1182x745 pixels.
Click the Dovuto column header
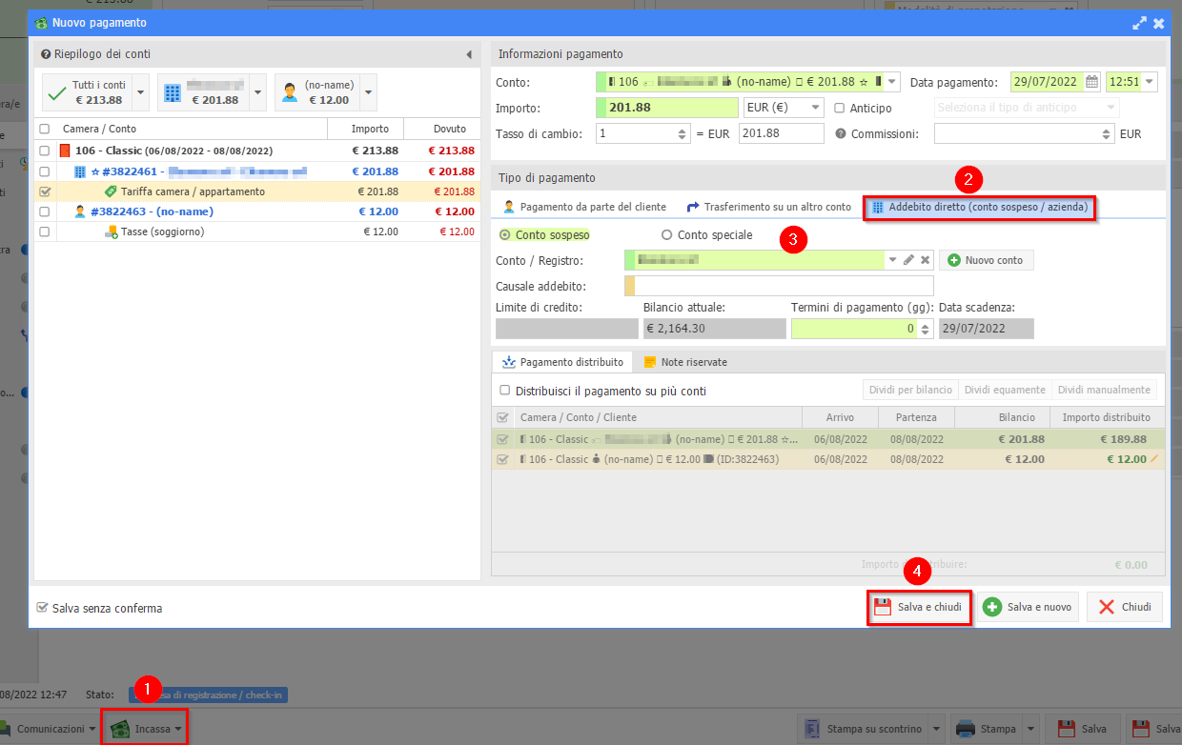pyautogui.click(x=441, y=129)
